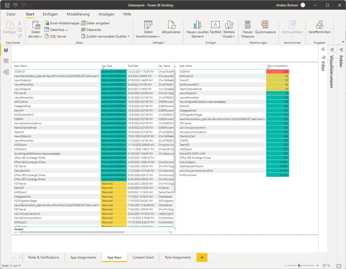Connect to Dataverse
The image size is (346, 269).
pyautogui.click(x=91, y=30)
